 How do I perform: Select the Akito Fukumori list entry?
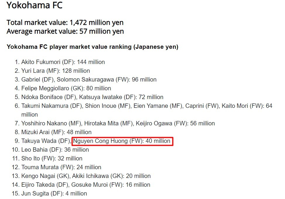coord(63,62)
